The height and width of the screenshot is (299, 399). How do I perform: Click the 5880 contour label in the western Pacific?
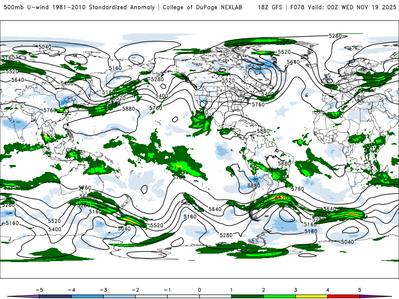[x=129, y=109]
